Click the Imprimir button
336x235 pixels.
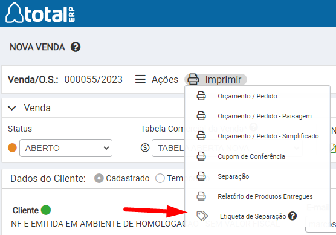point(216,79)
